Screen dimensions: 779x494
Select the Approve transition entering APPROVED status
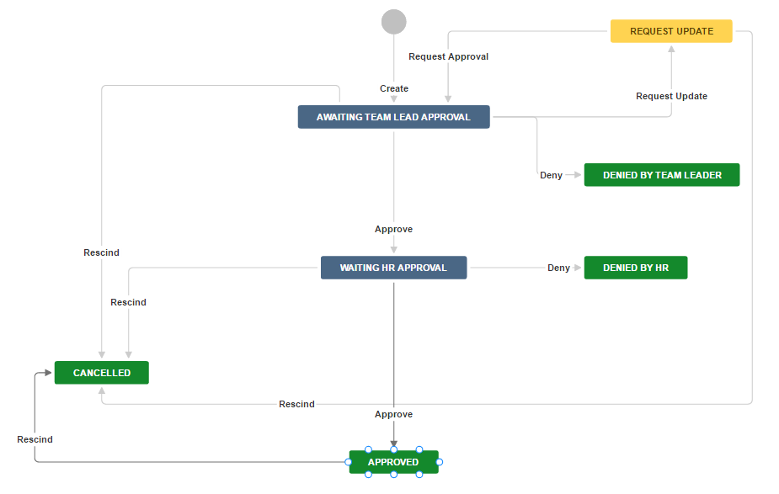[x=393, y=414]
